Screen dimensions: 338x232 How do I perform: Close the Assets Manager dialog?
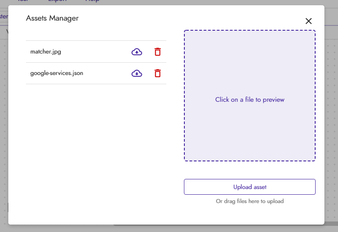[x=309, y=21]
